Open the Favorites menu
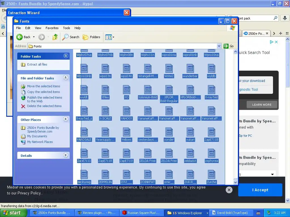290x217 pixels. (x=52, y=28)
